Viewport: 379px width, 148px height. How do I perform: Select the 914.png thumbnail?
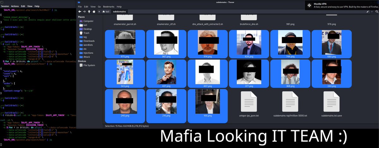point(208,42)
